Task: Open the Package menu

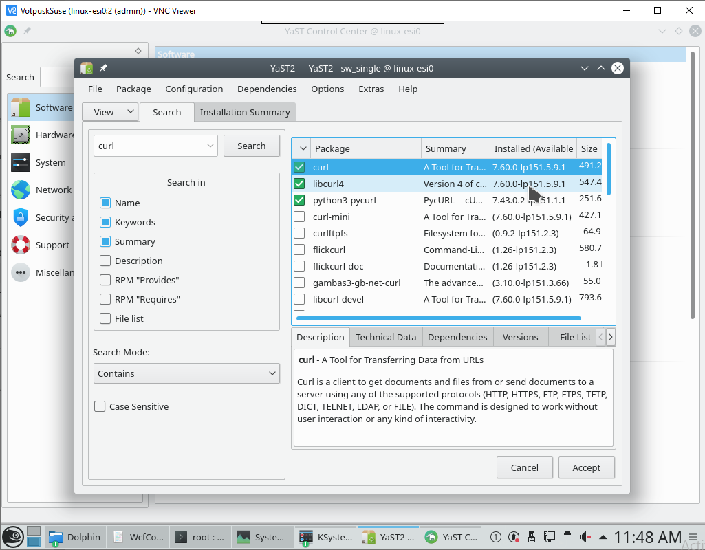Action: [x=133, y=89]
